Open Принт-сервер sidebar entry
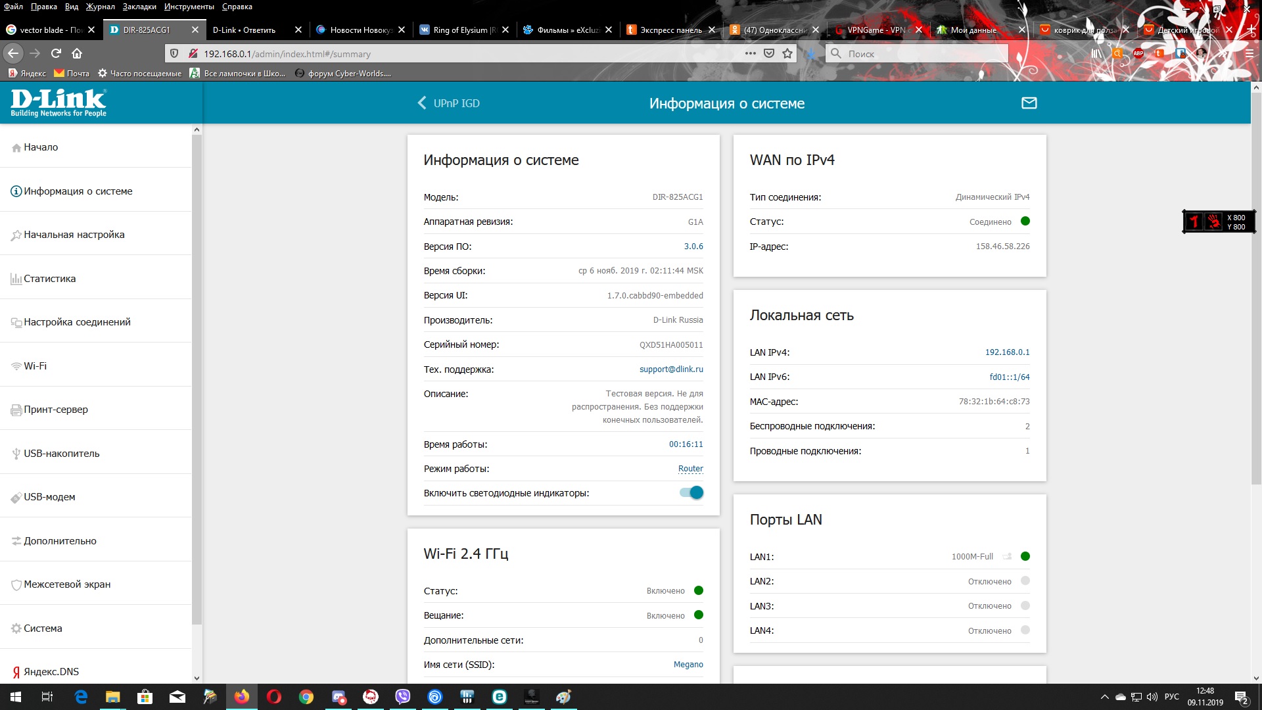Screen dimensions: 1262x710 pyautogui.click(x=55, y=410)
